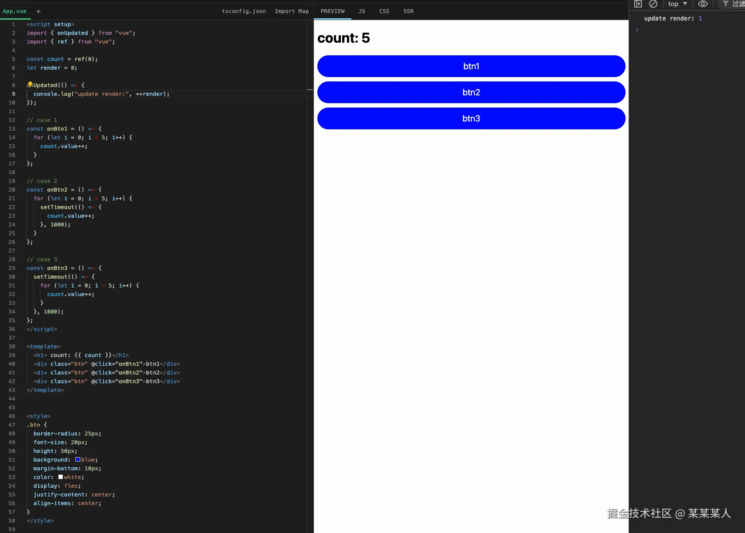Click the console input prompt chevron
Screen dimensions: 745x533
point(637,30)
